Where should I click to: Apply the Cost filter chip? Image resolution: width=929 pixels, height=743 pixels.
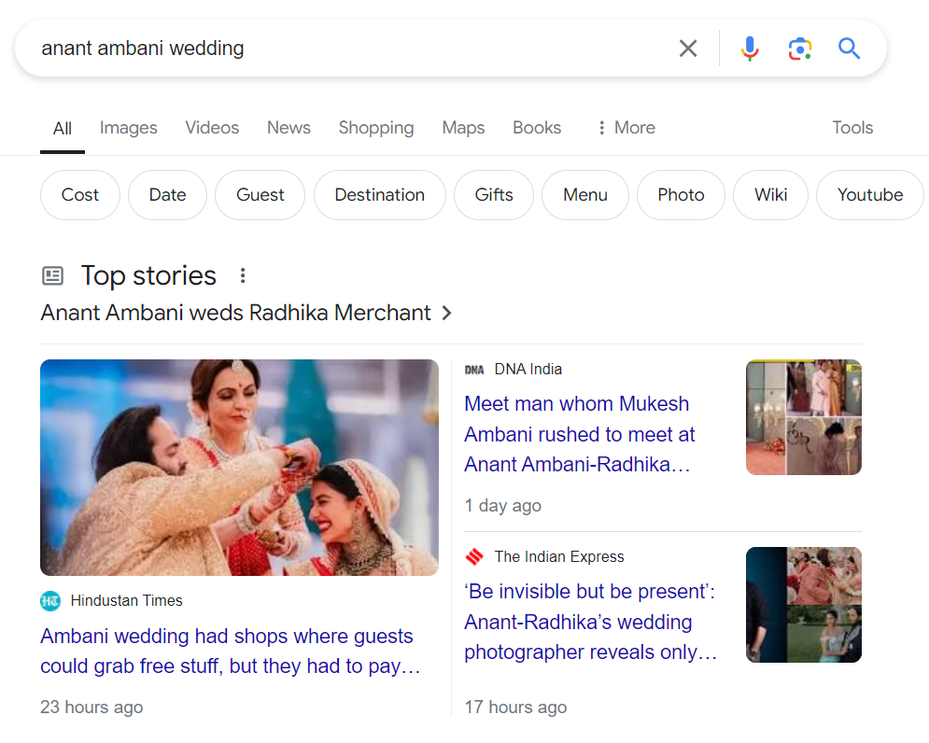tap(80, 195)
